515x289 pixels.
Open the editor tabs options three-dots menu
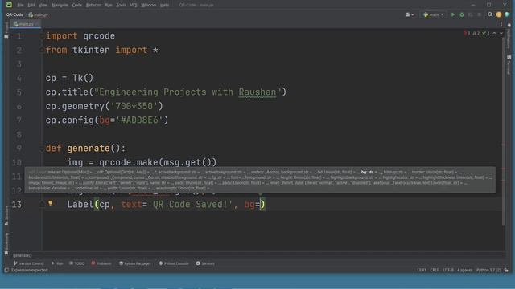[501, 24]
